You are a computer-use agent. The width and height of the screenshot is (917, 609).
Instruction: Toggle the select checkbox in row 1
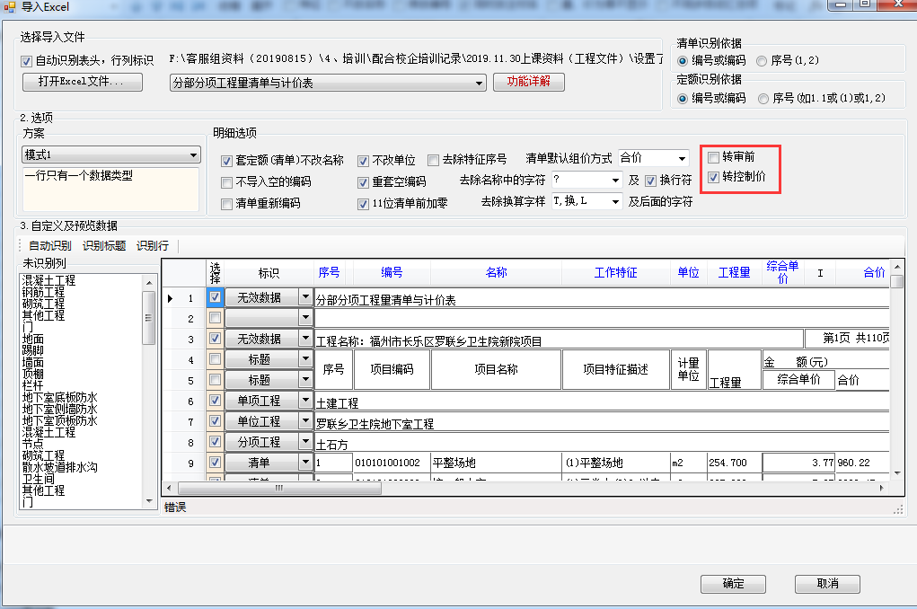pos(216,297)
